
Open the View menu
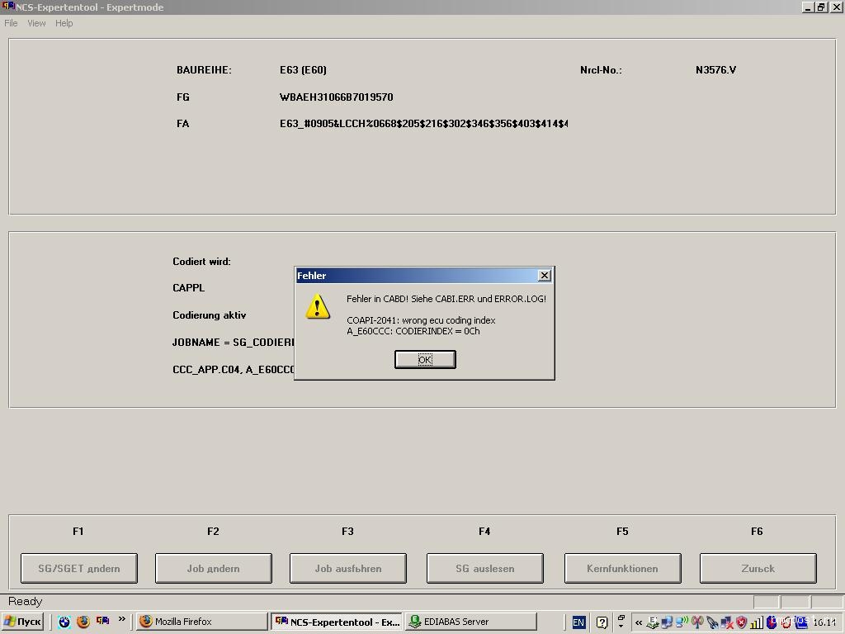[36, 23]
